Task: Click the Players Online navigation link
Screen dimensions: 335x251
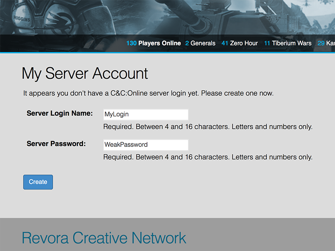Action: (x=159, y=43)
